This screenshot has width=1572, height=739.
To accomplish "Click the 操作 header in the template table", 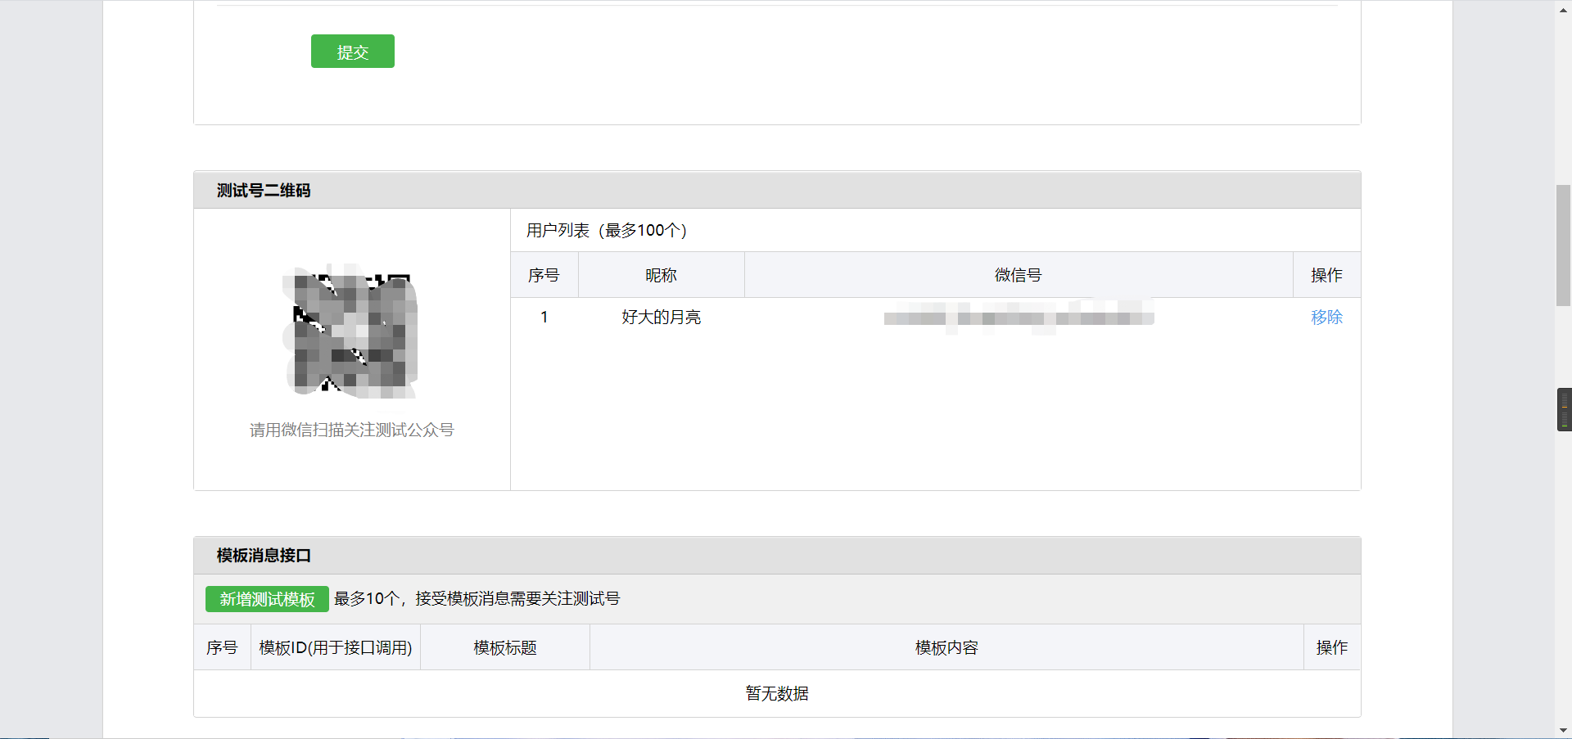I will pyautogui.click(x=1332, y=647).
